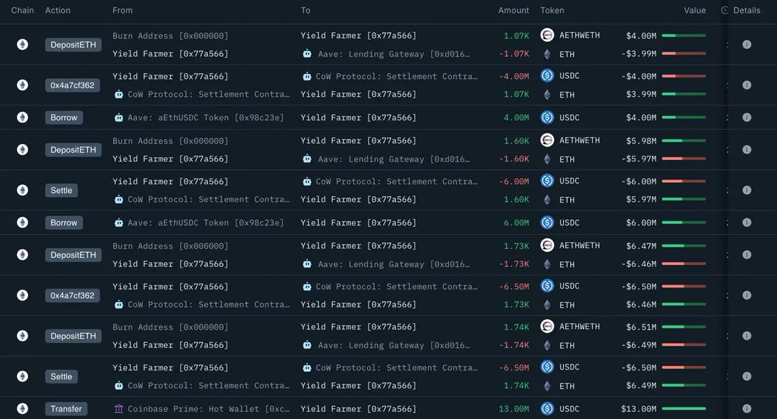Click the Borrow tag in the 4.00M USDC row
The image size is (777, 419).
click(x=64, y=118)
